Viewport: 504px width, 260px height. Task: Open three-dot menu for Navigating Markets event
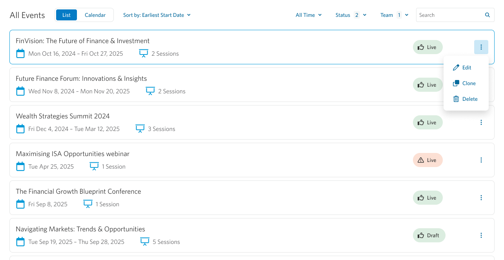(481, 235)
